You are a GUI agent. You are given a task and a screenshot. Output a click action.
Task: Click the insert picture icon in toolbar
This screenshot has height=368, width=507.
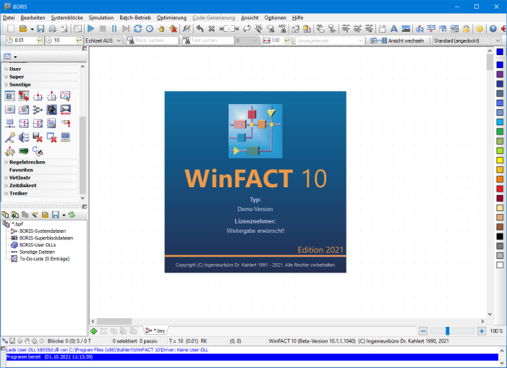click(406, 29)
